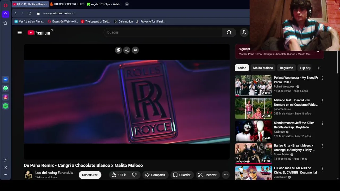The image size is (340, 191).
Task: Switch to De Pana Remix browser tab
Action: pos(30,4)
